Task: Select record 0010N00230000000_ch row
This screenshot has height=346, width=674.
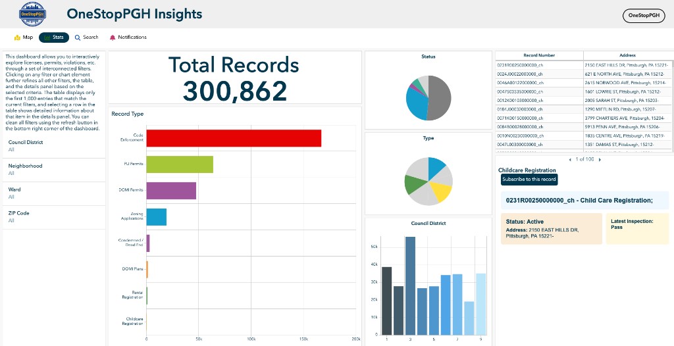Action: point(584,136)
